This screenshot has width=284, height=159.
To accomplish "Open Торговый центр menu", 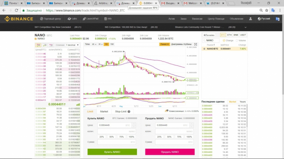I will coord(50,19).
